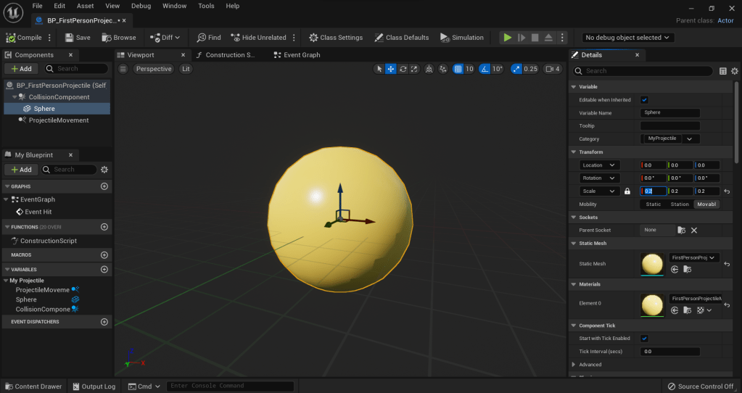The height and width of the screenshot is (393, 742).
Task: Browse to Static Mesh in Content Browser
Action: [686, 269]
